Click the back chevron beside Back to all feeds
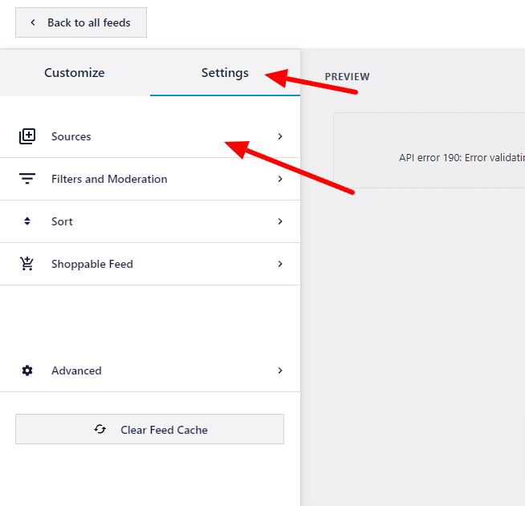The width and height of the screenshot is (525, 506). (33, 22)
